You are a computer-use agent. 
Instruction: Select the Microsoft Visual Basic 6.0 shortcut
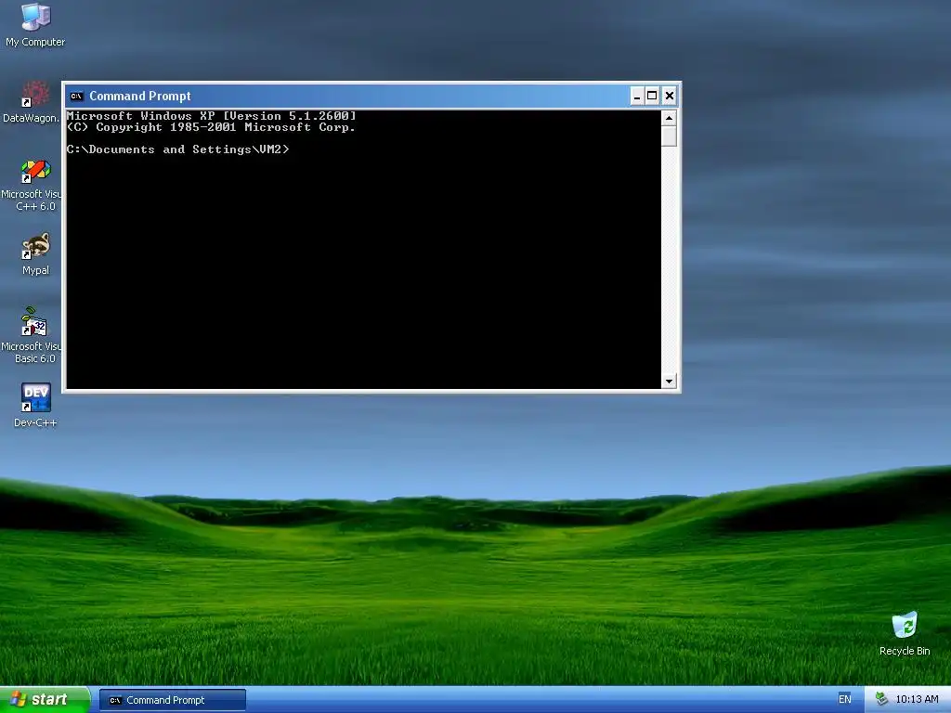click(32, 335)
